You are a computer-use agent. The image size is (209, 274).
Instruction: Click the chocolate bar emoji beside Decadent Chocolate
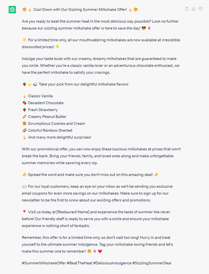[24, 103]
